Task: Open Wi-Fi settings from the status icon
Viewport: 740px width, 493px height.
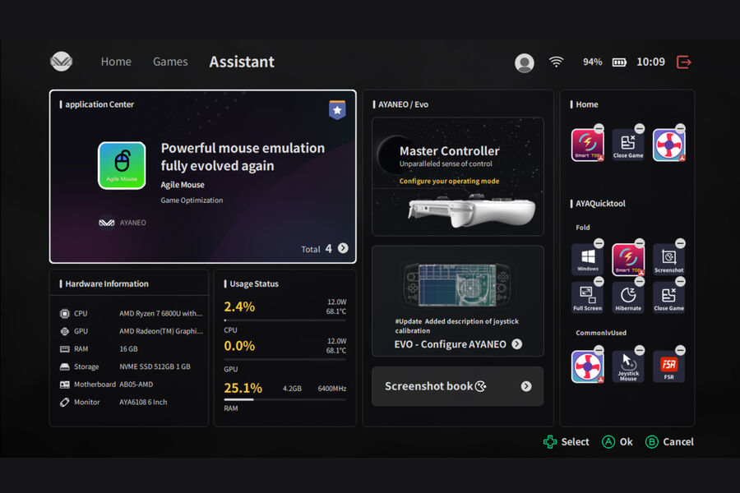Action: pos(557,62)
